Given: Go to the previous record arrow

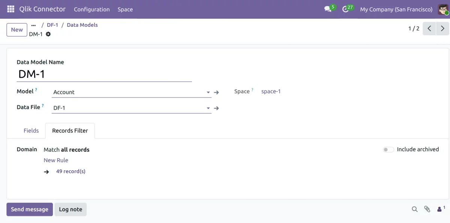Looking at the screenshot, I should [x=429, y=28].
